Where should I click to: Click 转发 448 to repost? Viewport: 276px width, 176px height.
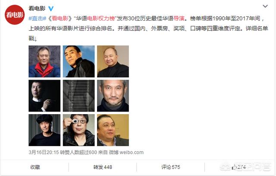[x=103, y=167]
